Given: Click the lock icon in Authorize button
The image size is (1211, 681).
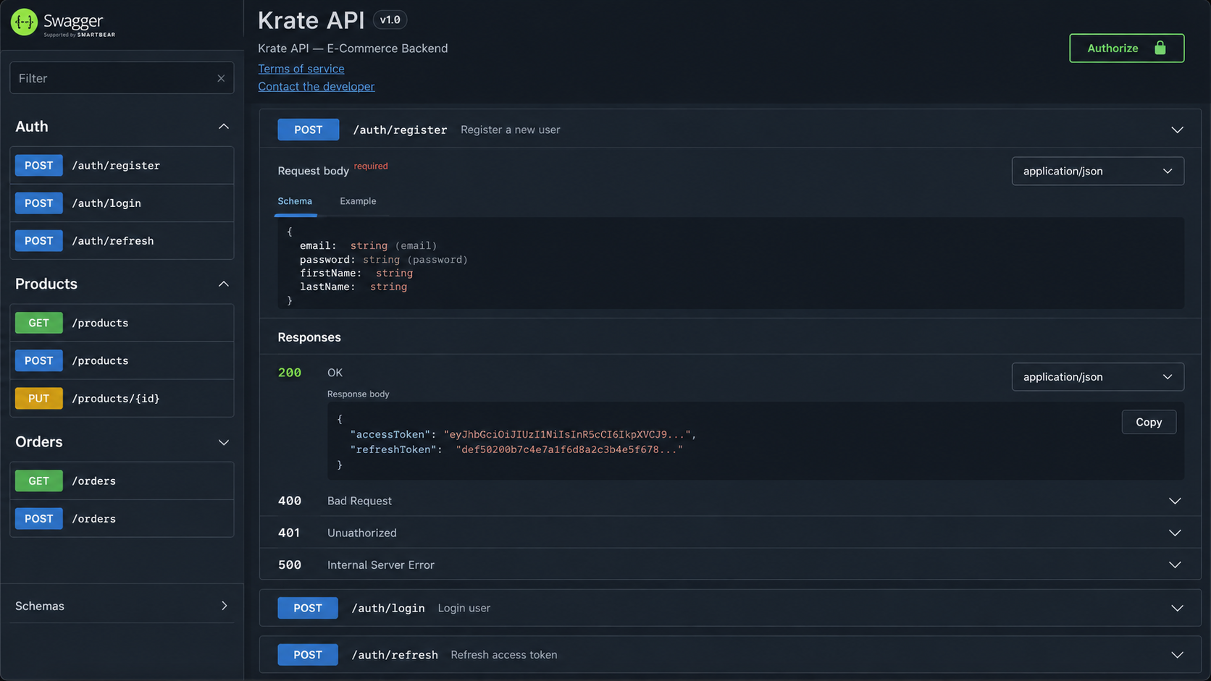Looking at the screenshot, I should coord(1160,48).
